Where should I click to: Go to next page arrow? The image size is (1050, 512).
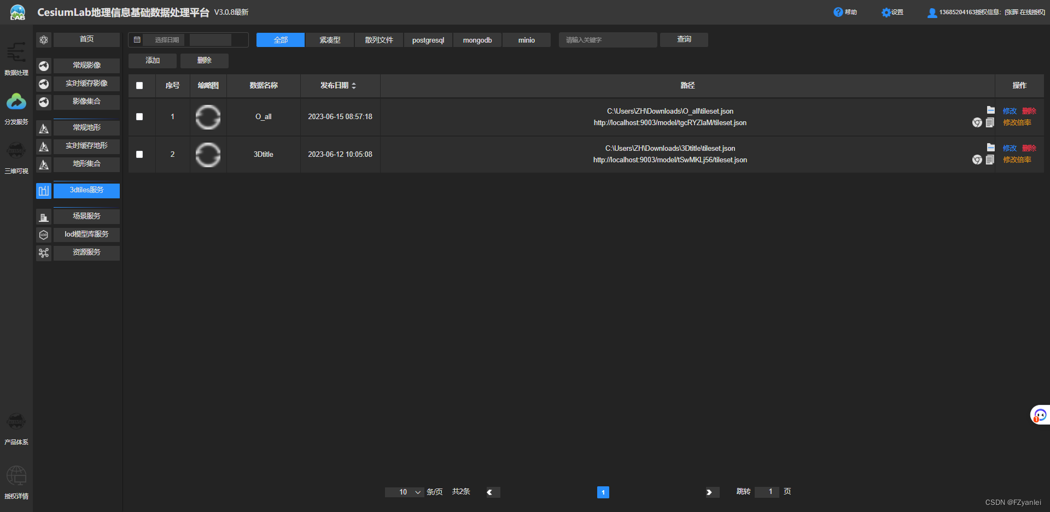coord(713,492)
